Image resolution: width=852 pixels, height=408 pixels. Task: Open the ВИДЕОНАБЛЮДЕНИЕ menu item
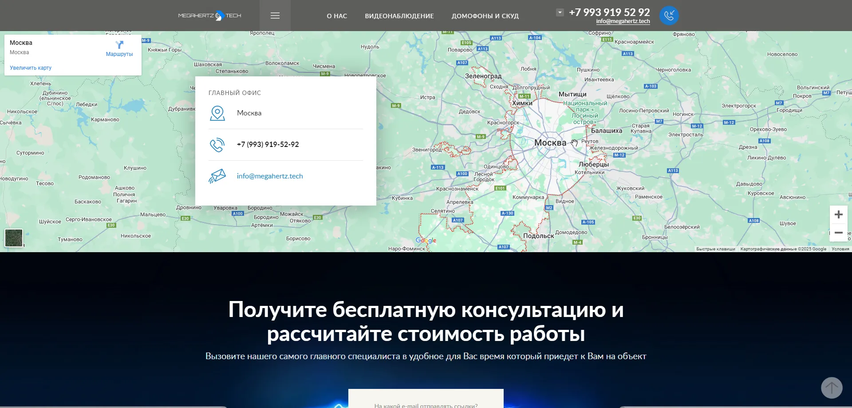[399, 16]
